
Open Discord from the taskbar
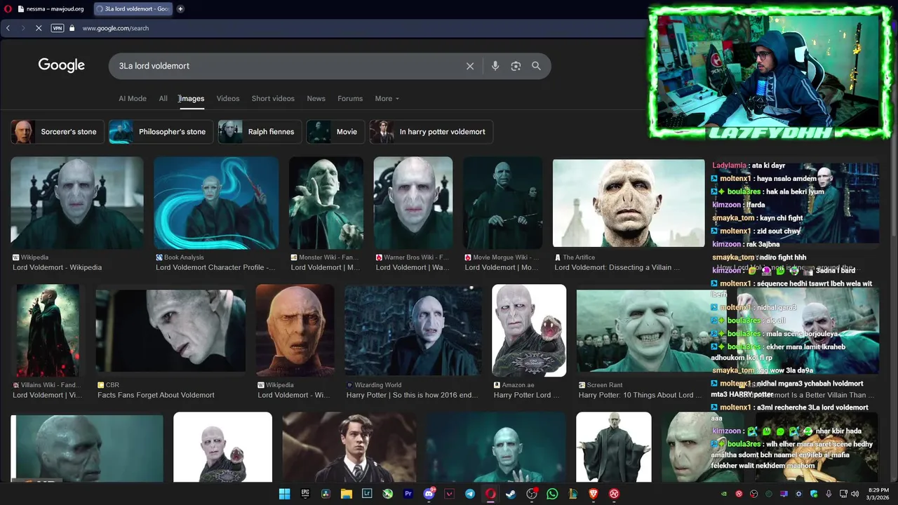click(x=429, y=494)
